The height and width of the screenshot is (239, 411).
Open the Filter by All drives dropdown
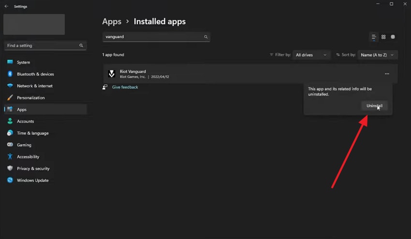pos(311,55)
